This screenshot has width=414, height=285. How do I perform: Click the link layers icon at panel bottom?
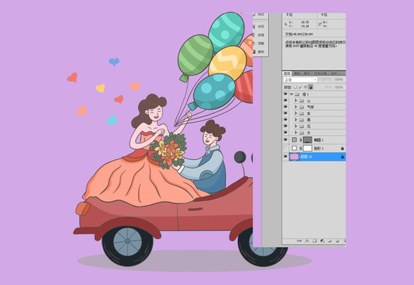point(299,241)
